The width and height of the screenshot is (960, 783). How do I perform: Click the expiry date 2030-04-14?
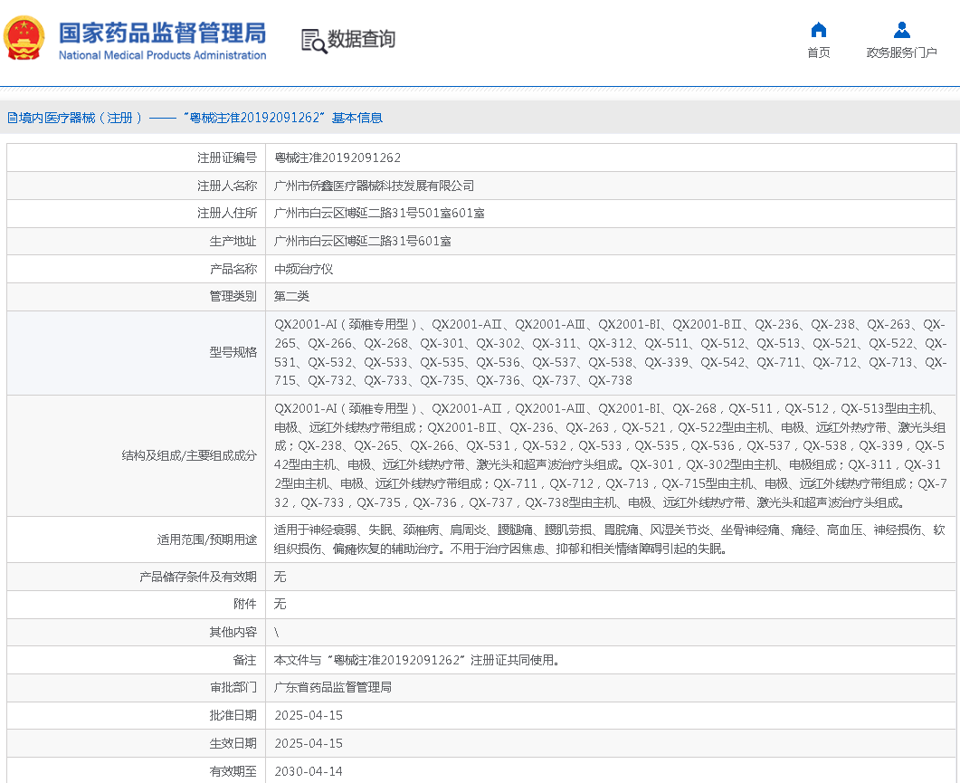309,771
